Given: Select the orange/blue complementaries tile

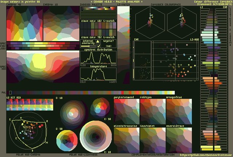Looking at the screenshot, I should [179, 110].
